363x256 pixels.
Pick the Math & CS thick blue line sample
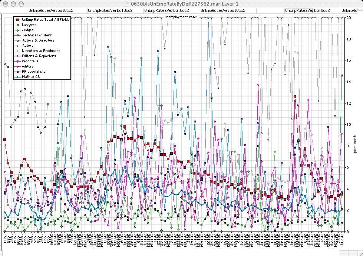(x=17, y=77)
